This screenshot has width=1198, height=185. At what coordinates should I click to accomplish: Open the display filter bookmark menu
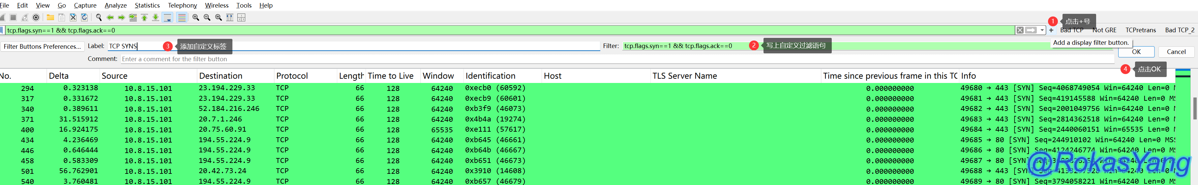[x=2, y=30]
